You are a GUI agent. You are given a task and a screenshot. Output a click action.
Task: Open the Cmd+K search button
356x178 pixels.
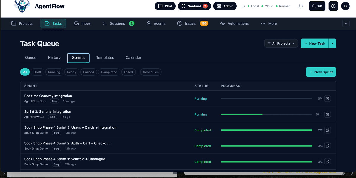(x=317, y=6)
